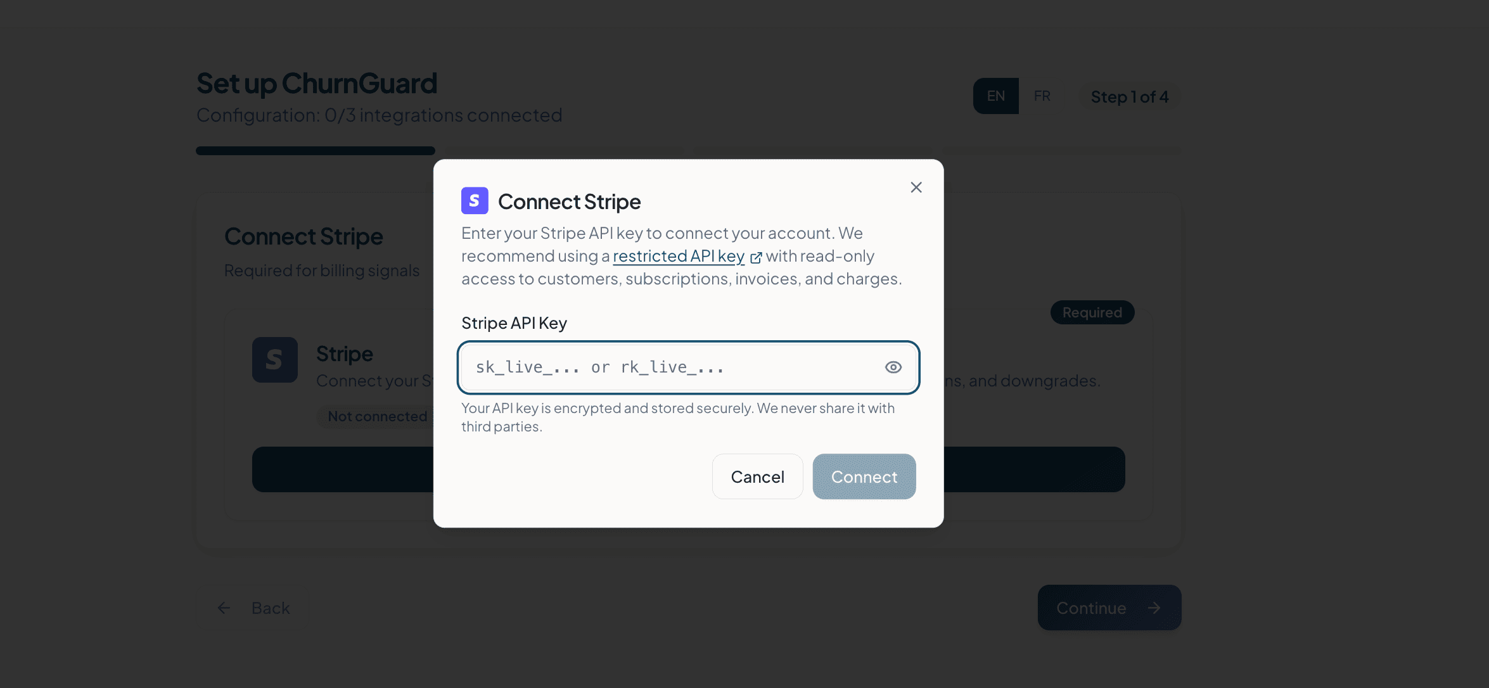Click the Stripe logo in dialog header

click(475, 201)
